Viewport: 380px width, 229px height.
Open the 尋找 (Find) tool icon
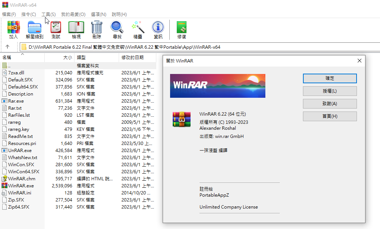[116, 30]
